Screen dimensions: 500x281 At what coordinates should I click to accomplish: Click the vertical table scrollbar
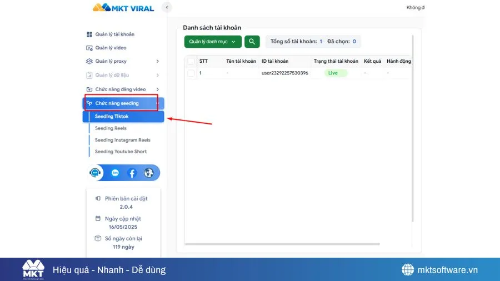(x=413, y=128)
